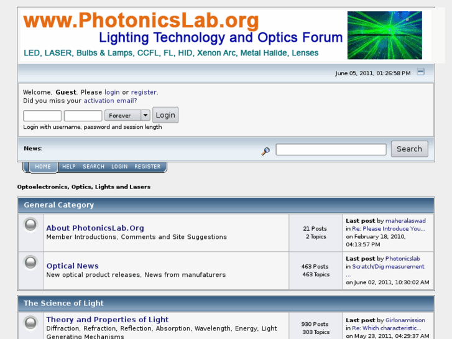Open the About PhotonicsLab.Org board
Viewport: 452px width, 339px height.
95,228
